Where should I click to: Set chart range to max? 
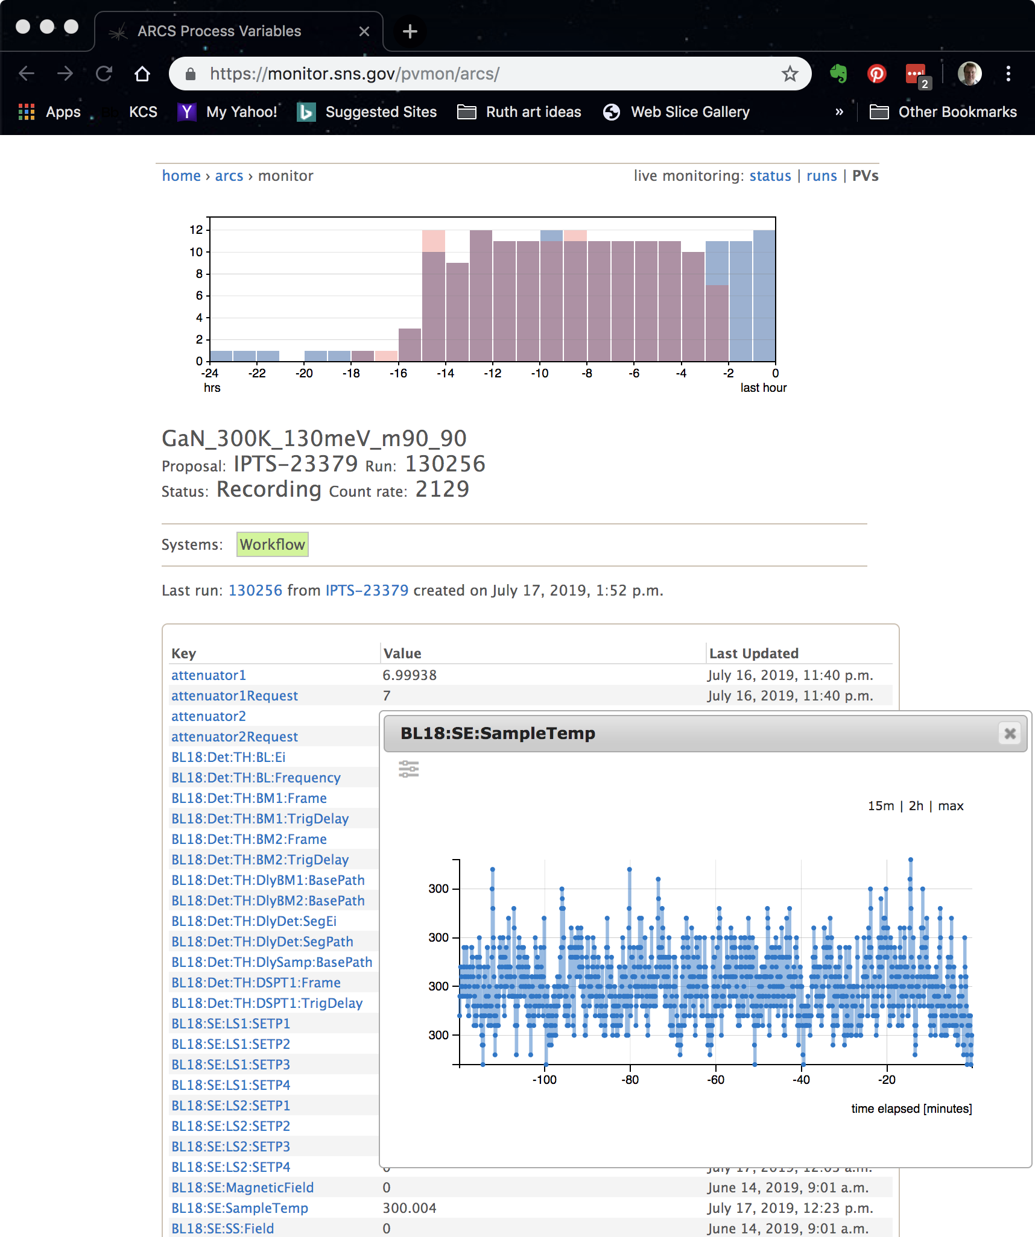[951, 806]
